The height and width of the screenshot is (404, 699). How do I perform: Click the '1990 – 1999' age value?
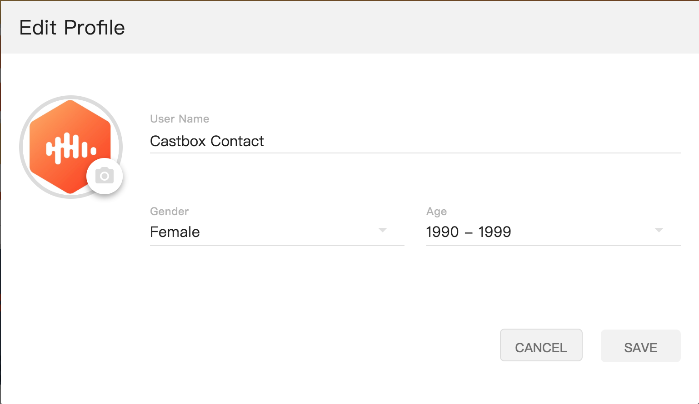[x=469, y=232]
